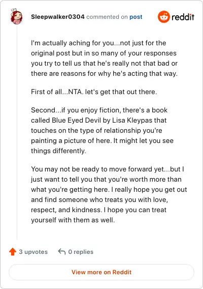This screenshot has height=289, width=203.
Task: Click the "things differently." line of text
Action: click(x=58, y=151)
